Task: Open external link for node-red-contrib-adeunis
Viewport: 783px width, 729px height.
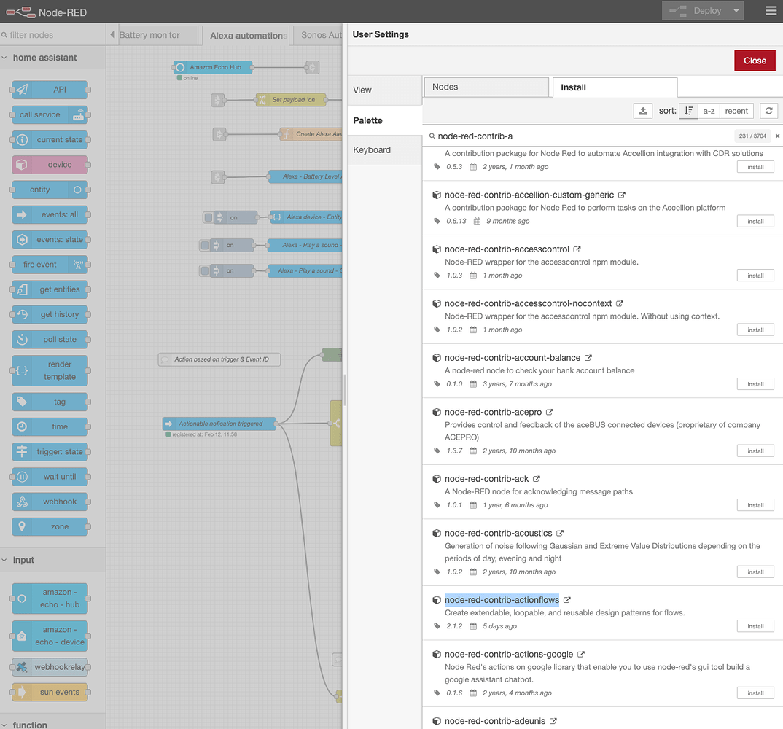Action: point(553,721)
